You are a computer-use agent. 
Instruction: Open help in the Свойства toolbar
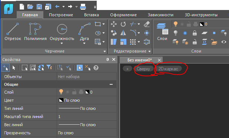pos(96,68)
